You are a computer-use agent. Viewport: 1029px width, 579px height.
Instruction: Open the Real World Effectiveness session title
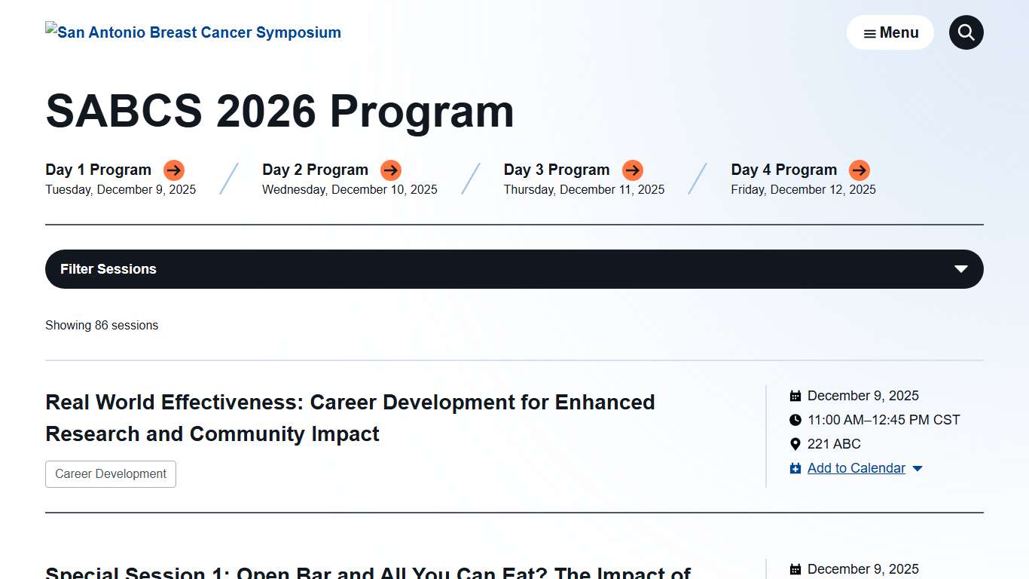pyautogui.click(x=350, y=418)
